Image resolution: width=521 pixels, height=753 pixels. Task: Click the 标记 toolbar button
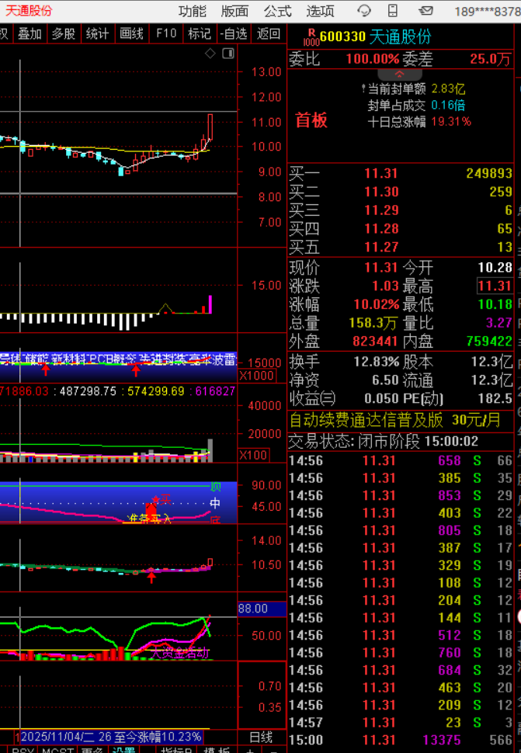200,33
